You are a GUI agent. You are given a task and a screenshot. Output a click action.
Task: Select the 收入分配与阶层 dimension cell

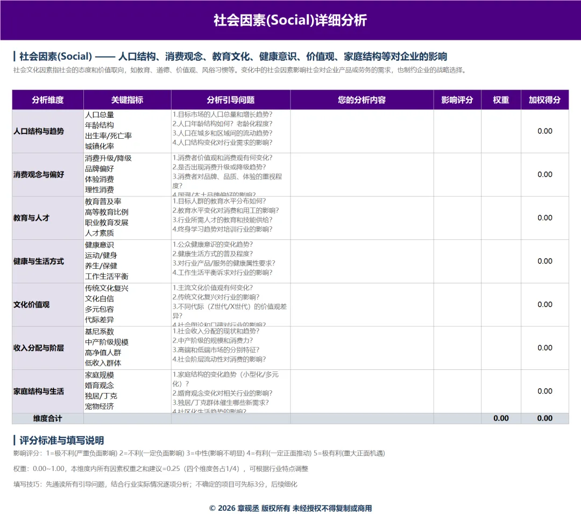[x=48, y=348]
